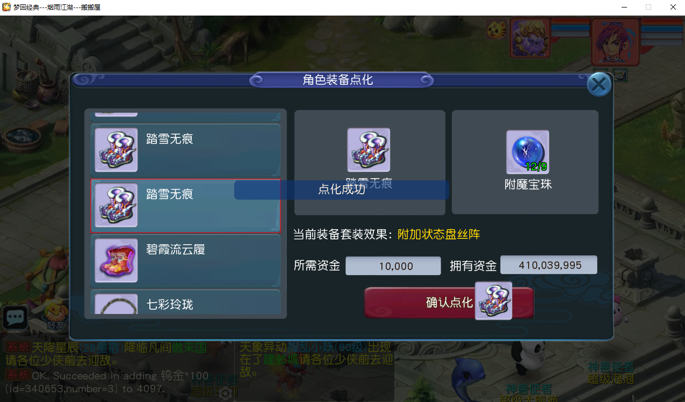This screenshot has width=685, height=402.
Task: Click the purple lion pet portrait
Action: (x=530, y=38)
